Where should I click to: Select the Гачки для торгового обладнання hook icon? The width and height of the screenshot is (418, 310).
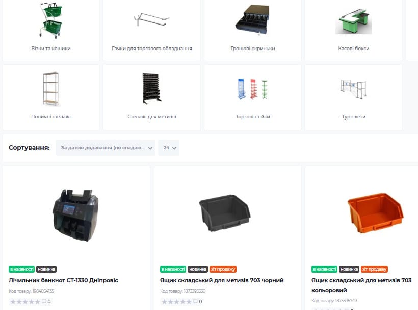point(151,19)
